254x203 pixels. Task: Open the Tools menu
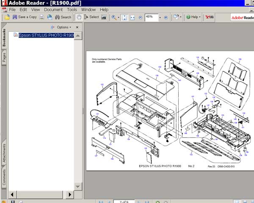click(x=72, y=10)
